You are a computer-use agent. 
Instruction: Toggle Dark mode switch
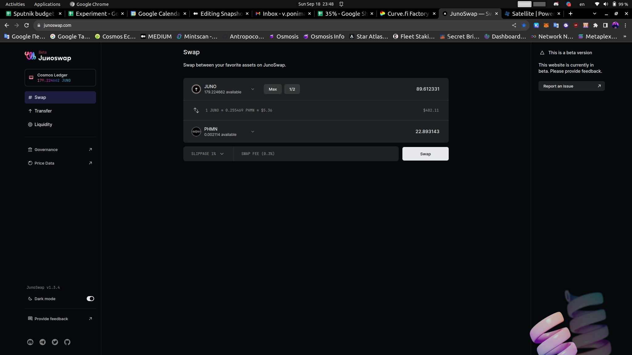click(90, 299)
